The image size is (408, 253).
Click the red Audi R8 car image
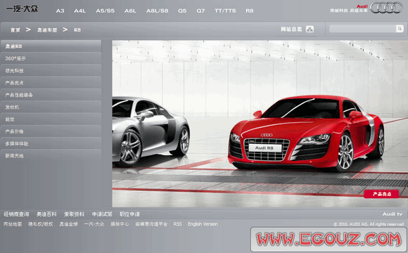point(306,133)
